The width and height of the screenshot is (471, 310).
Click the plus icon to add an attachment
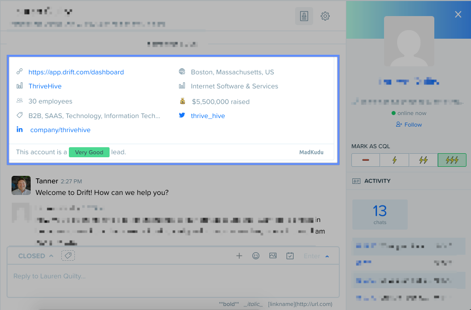point(239,256)
